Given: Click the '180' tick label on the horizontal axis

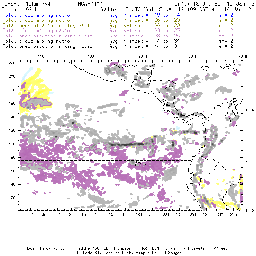Looking at the screenshot, I should (x=139, y=215).
